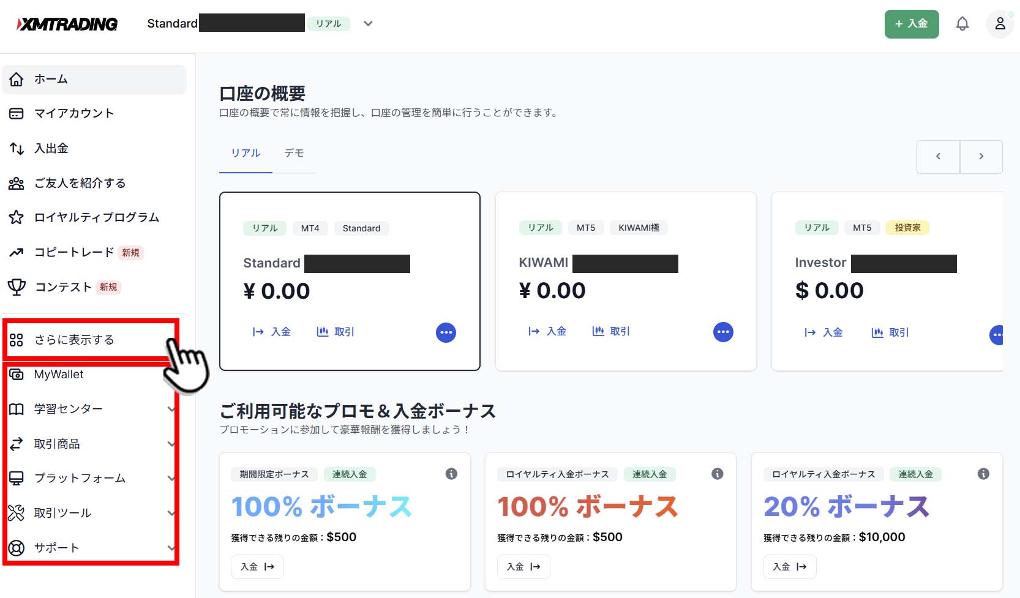Open ホーム in the sidebar
Viewport: 1020px width, 598px height.
94,80
